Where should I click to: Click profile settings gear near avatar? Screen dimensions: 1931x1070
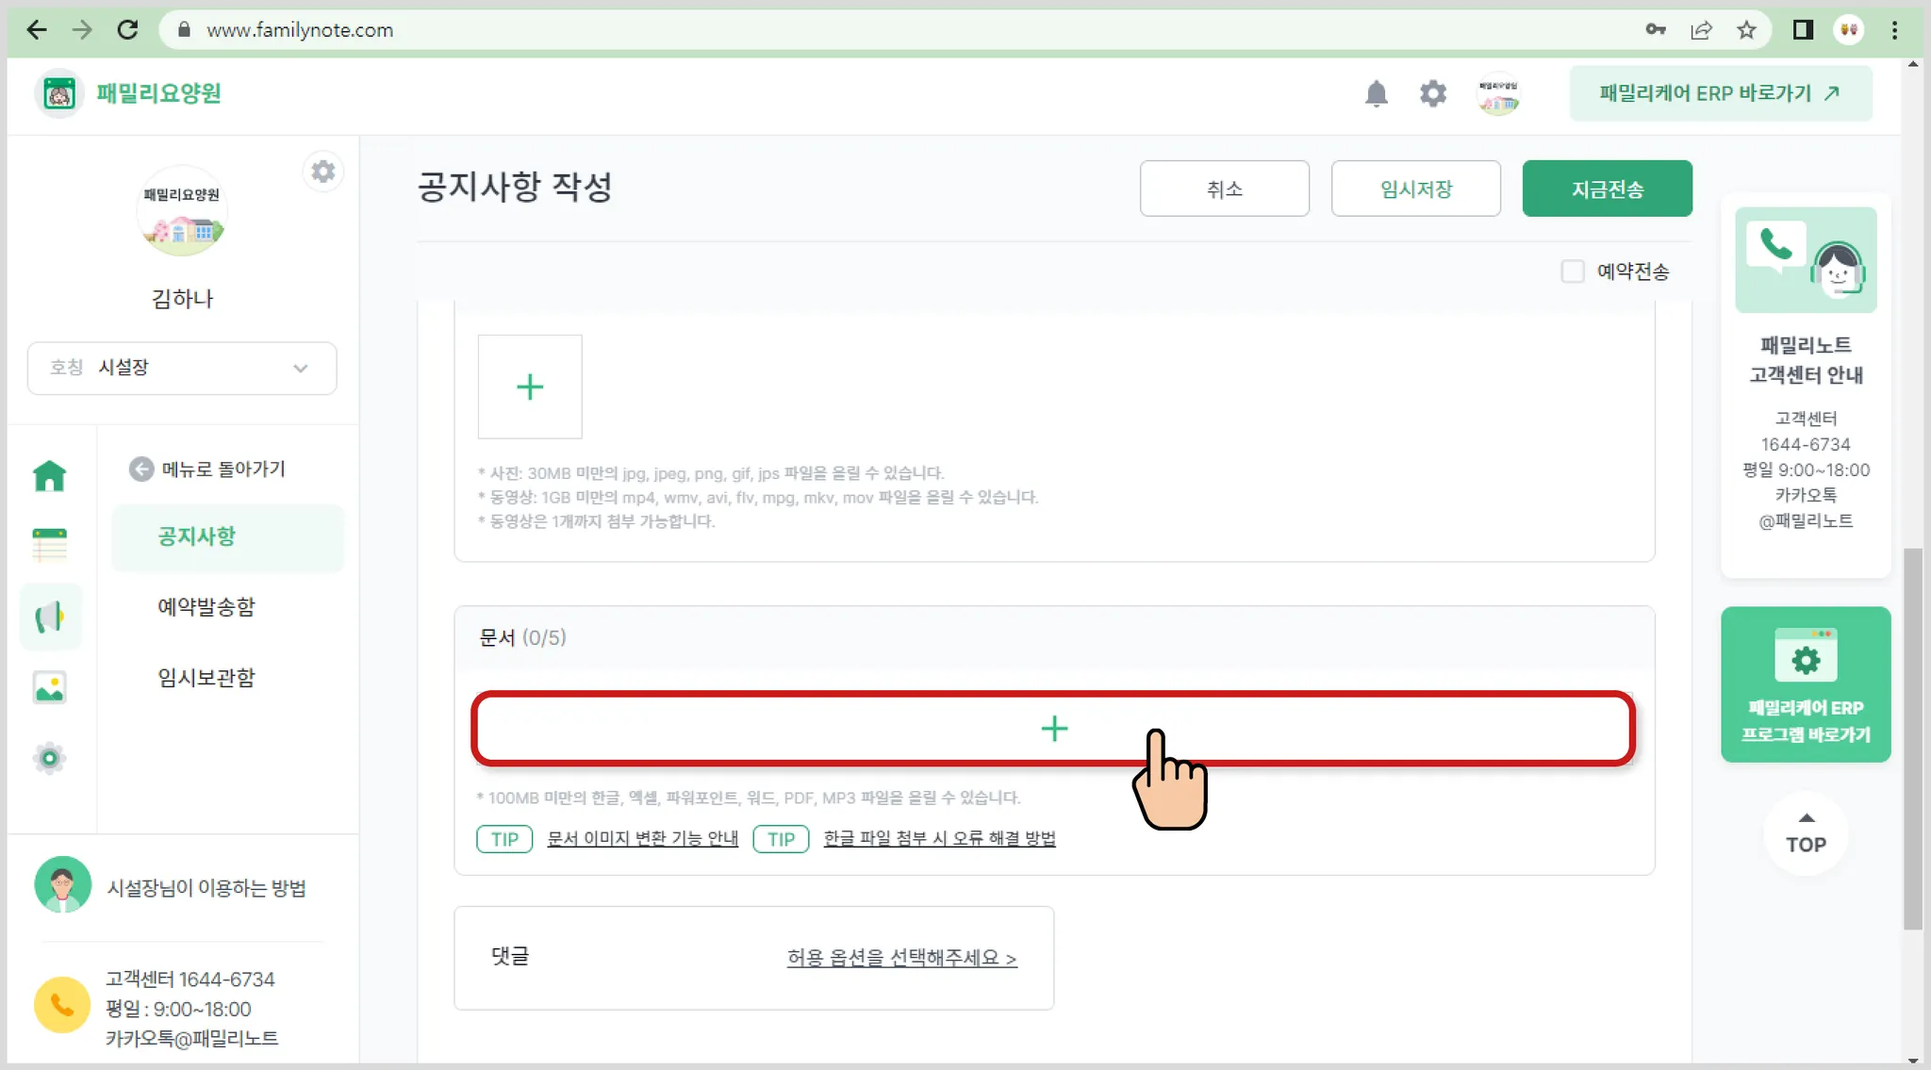[323, 172]
